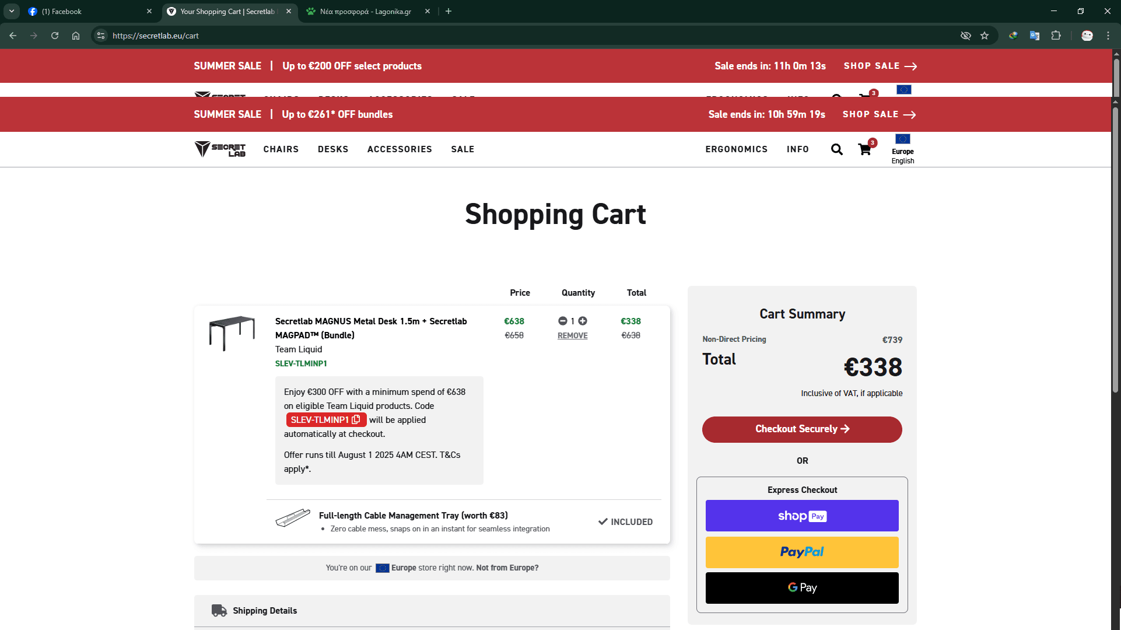Screen dimensions: 1121x630
Task: Open the browser profile avatar
Action: (1087, 36)
